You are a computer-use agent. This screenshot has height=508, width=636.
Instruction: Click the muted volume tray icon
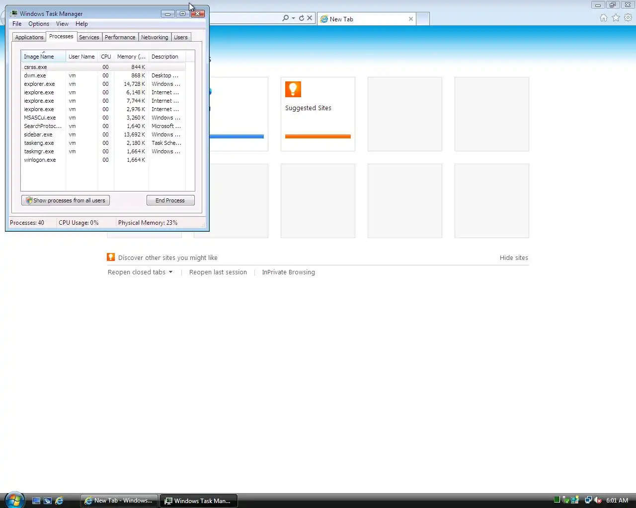[598, 500]
